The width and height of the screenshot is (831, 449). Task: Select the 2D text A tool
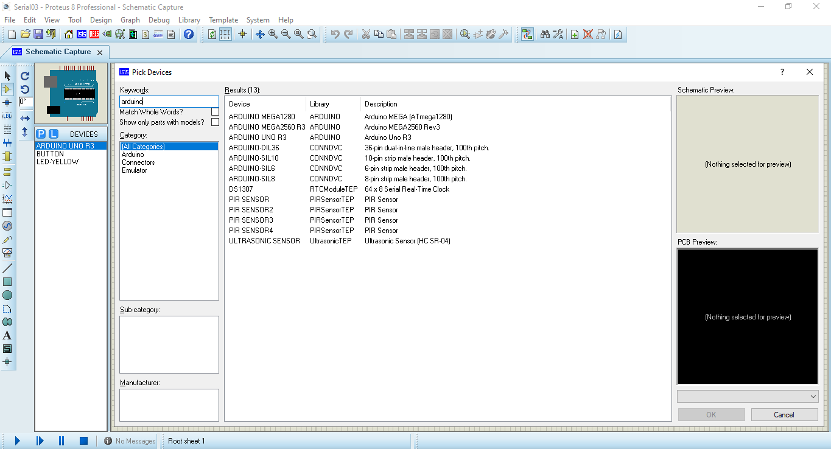point(7,335)
